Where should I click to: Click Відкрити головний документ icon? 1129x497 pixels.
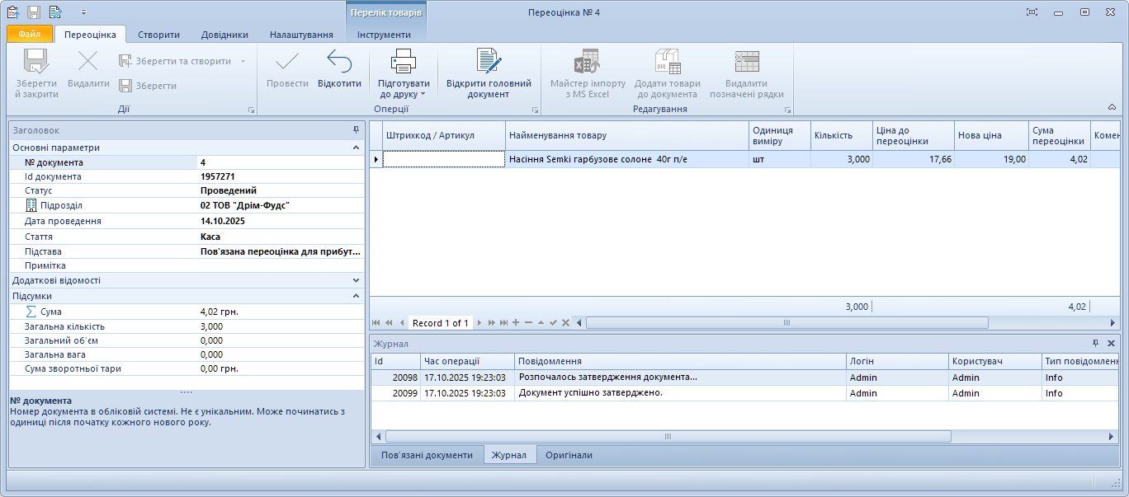coord(489,62)
